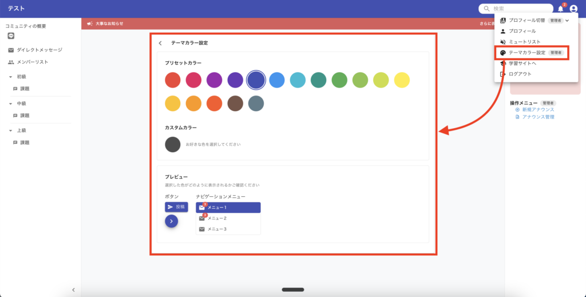586x297 pixels.
Task: Click back arrow beside テーマカラー設定
Action: click(160, 43)
